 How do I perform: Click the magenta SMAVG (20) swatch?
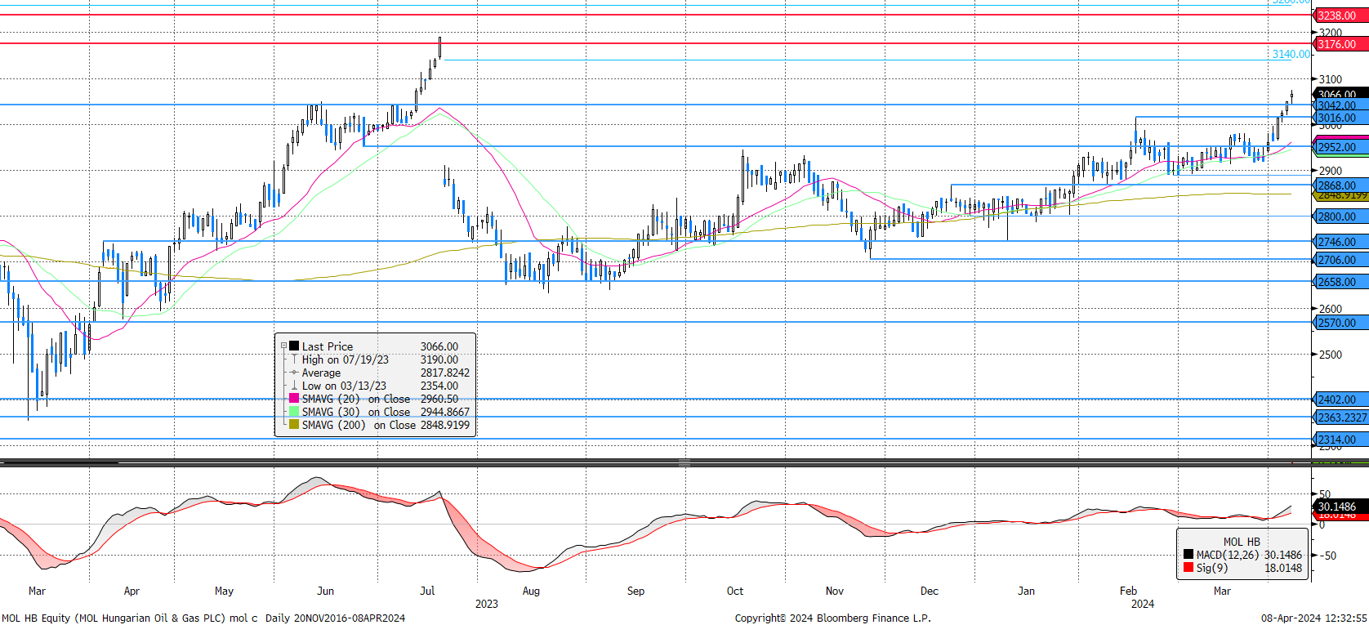294,399
